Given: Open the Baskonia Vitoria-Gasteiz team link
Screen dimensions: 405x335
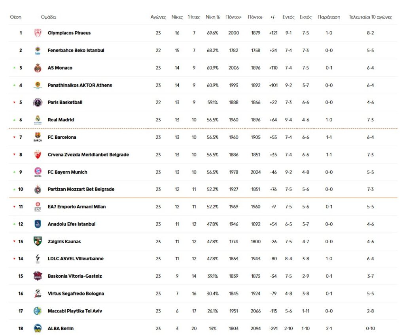Looking at the screenshot, I should [74, 276].
